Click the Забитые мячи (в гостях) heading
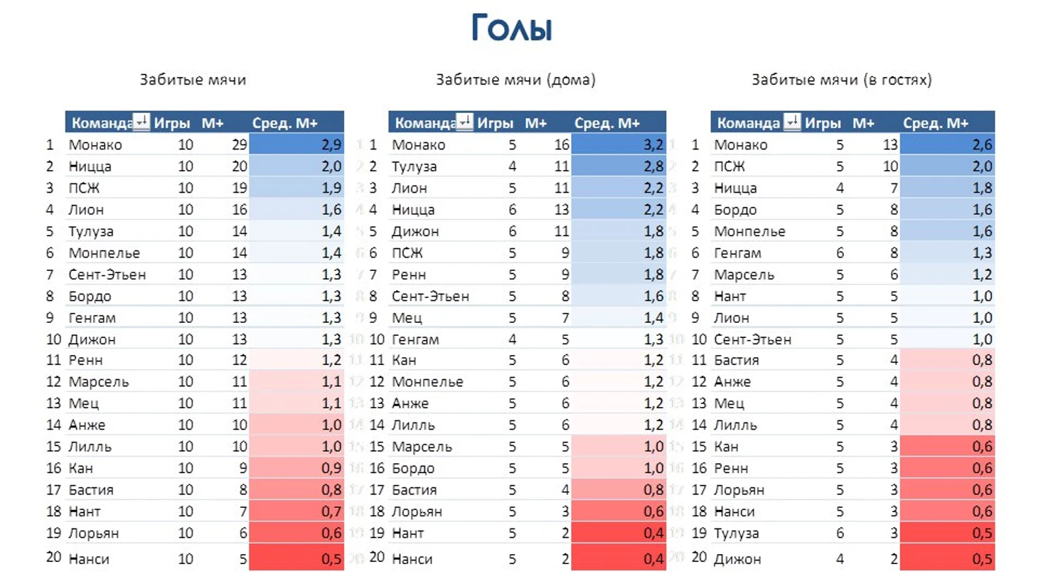Screen dimensions: 1038x584 [842, 80]
